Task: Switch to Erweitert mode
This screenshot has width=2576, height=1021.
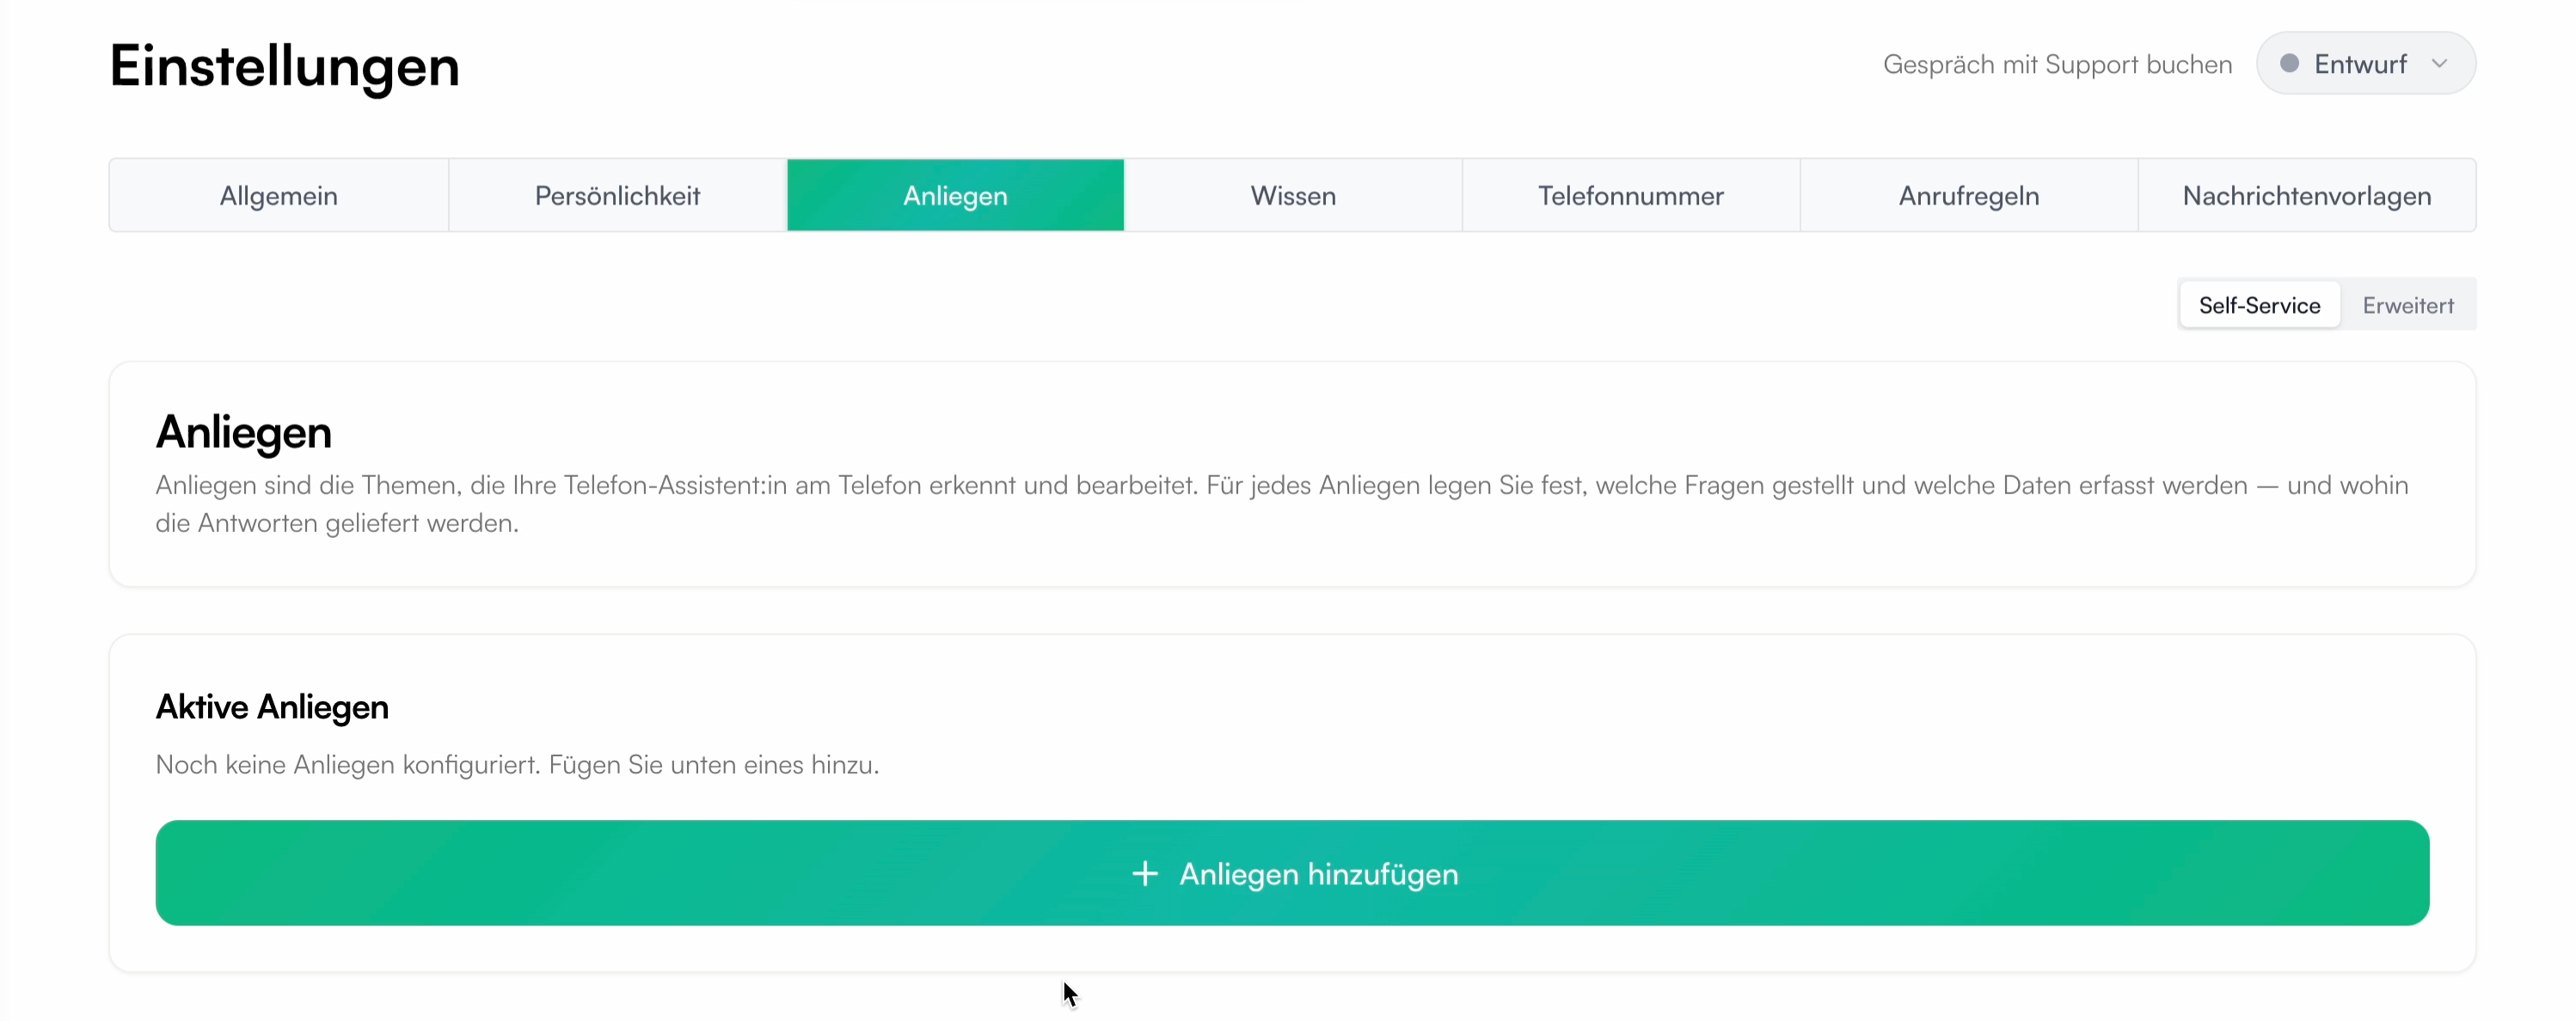Action: (x=2408, y=305)
